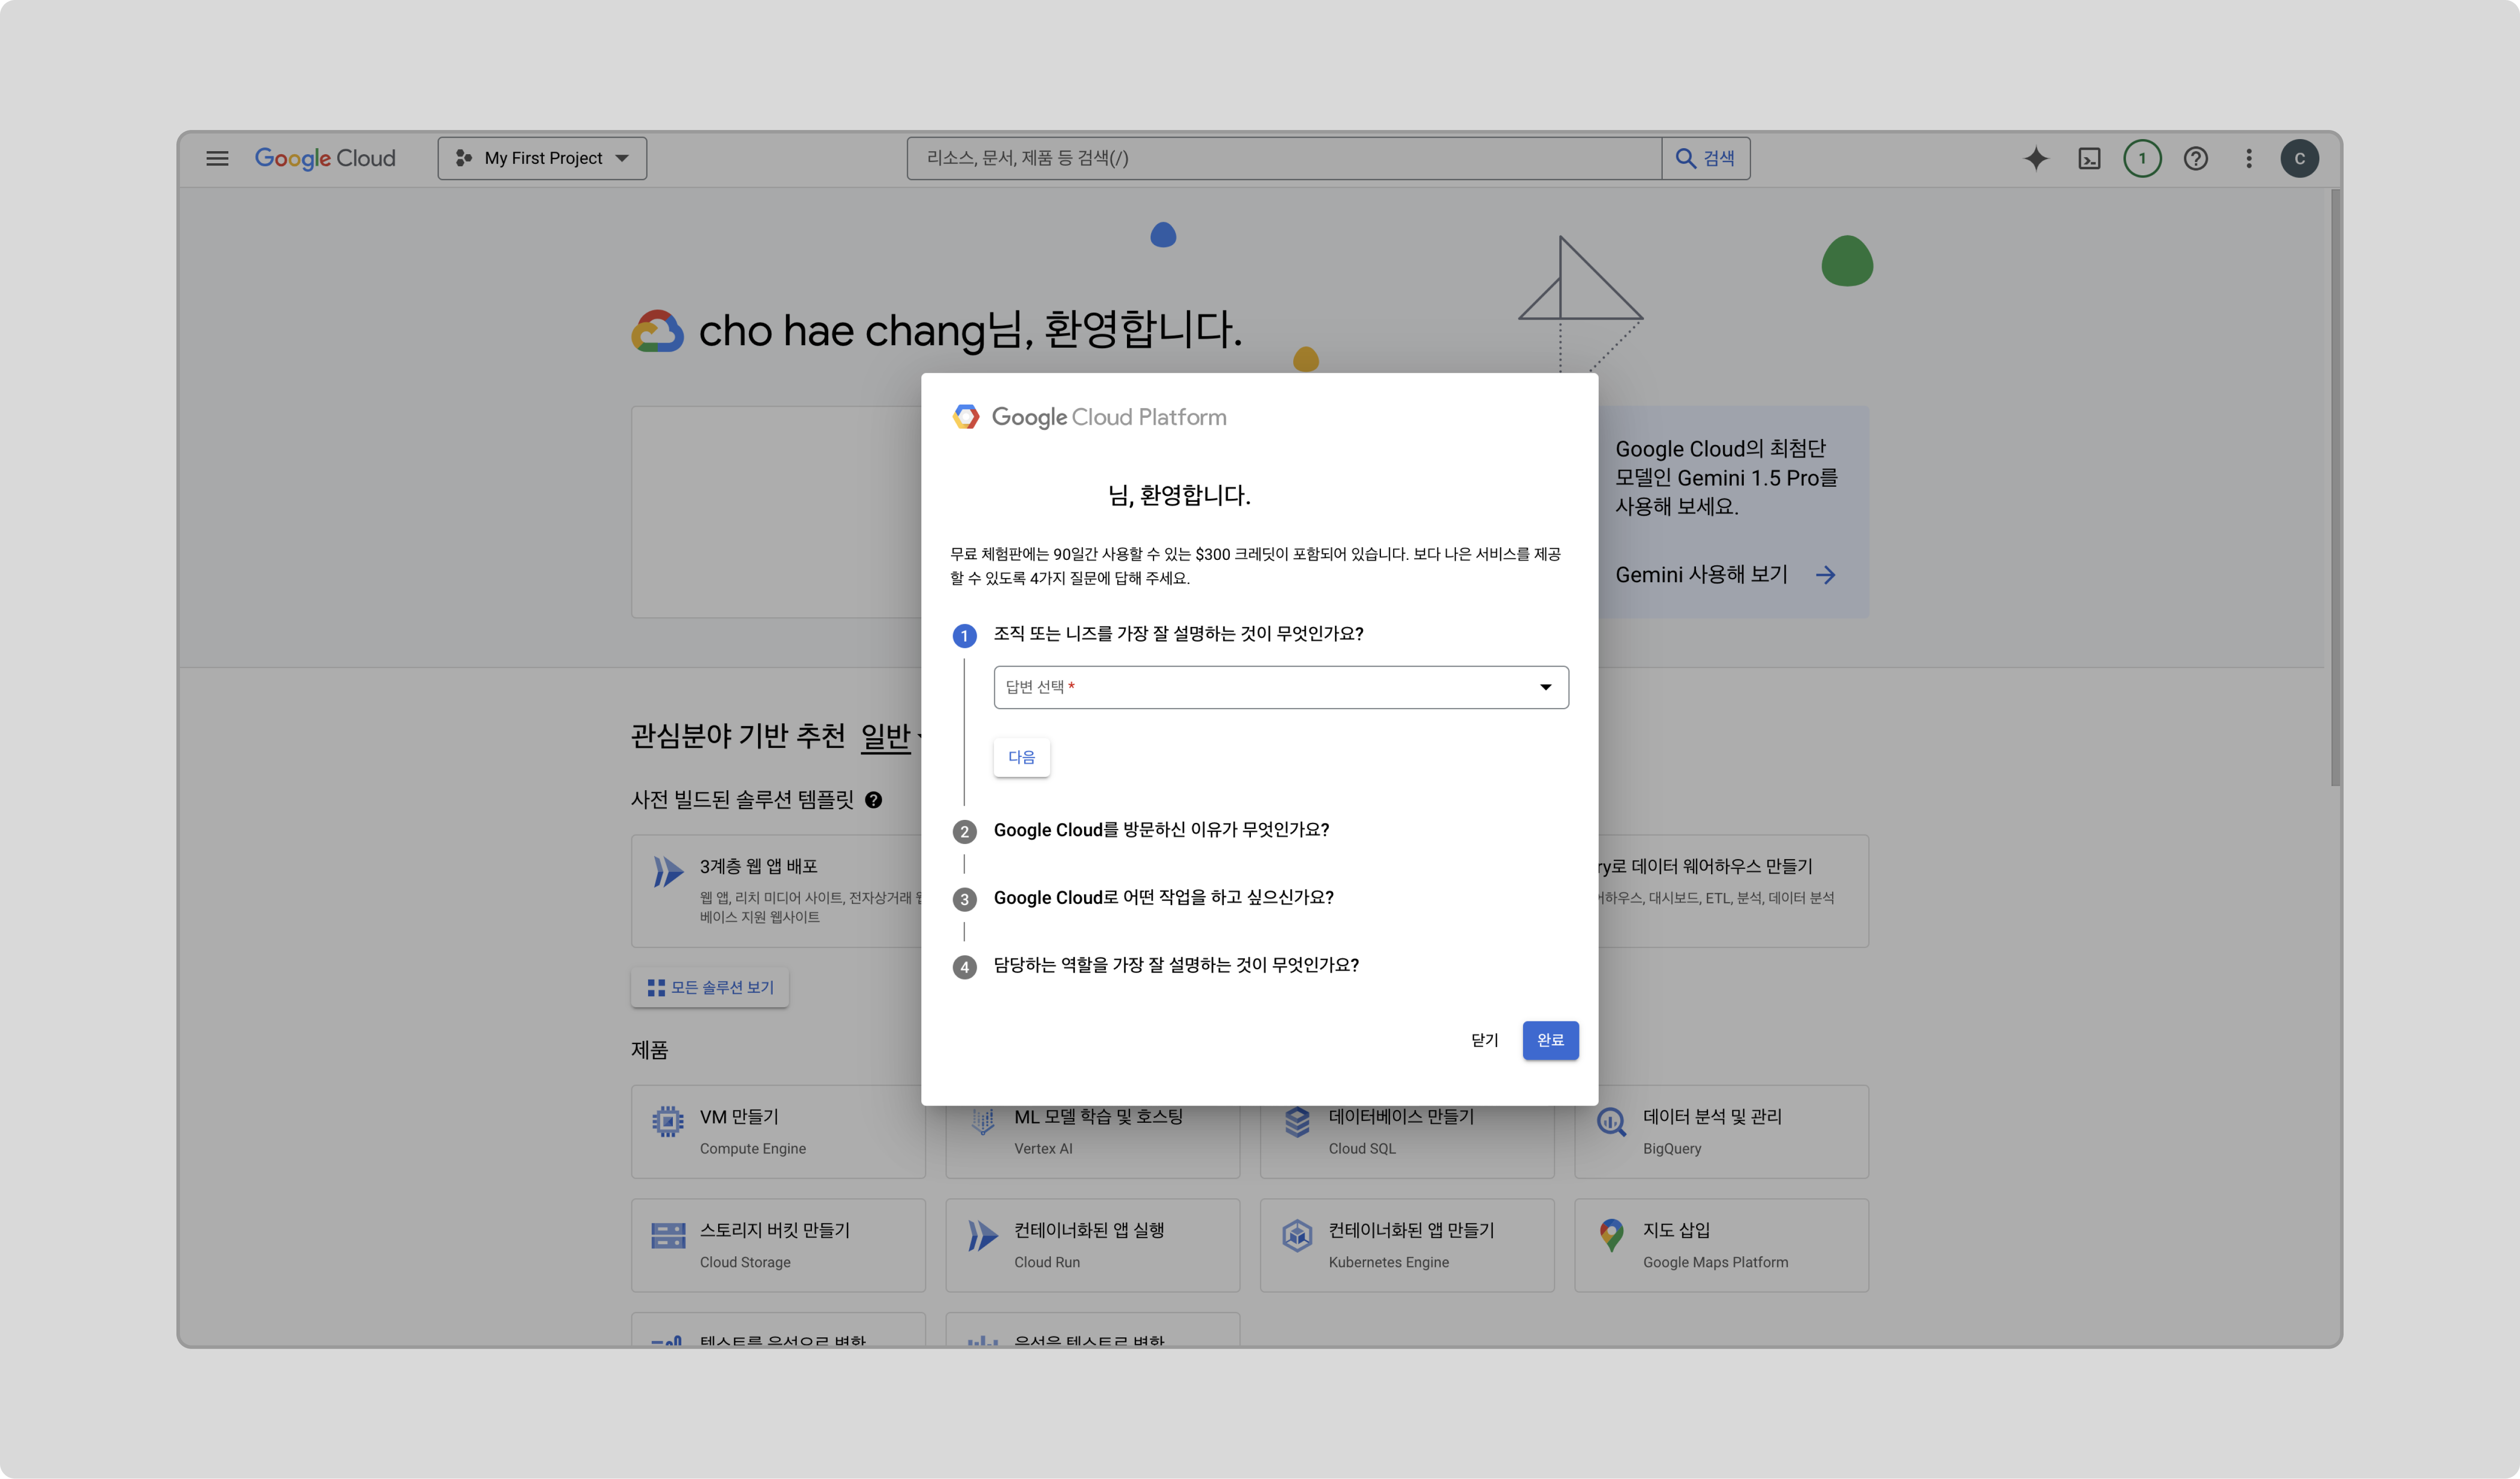The width and height of the screenshot is (2520, 1479).
Task: Click the 닫기 button in the dialog
Action: point(1485,1040)
